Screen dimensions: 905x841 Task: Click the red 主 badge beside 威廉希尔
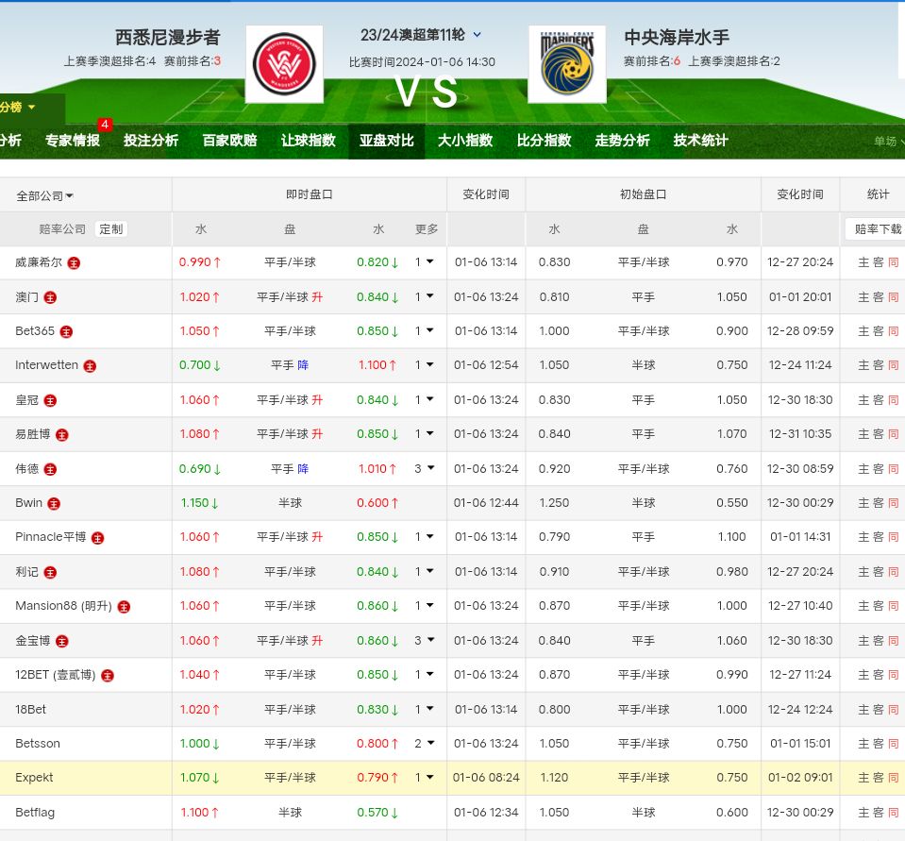(x=74, y=262)
